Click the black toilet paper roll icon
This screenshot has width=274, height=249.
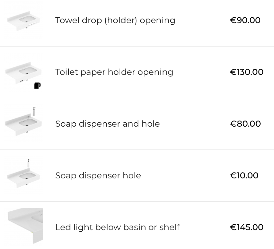tap(37, 86)
